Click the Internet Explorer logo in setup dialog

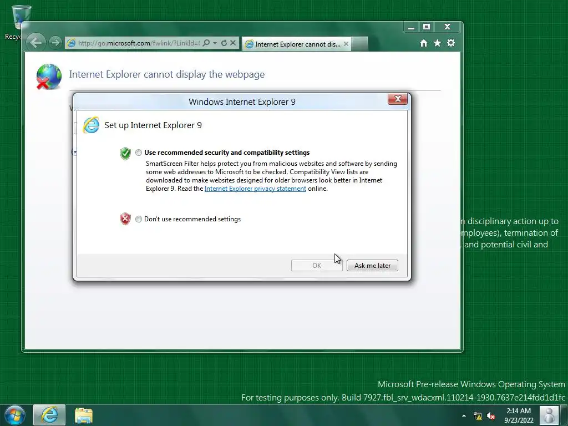click(x=91, y=125)
